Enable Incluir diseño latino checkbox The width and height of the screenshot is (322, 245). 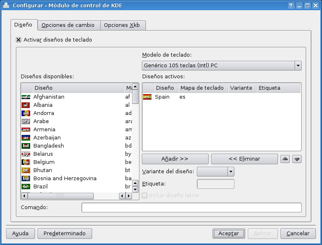pyautogui.click(x=145, y=196)
